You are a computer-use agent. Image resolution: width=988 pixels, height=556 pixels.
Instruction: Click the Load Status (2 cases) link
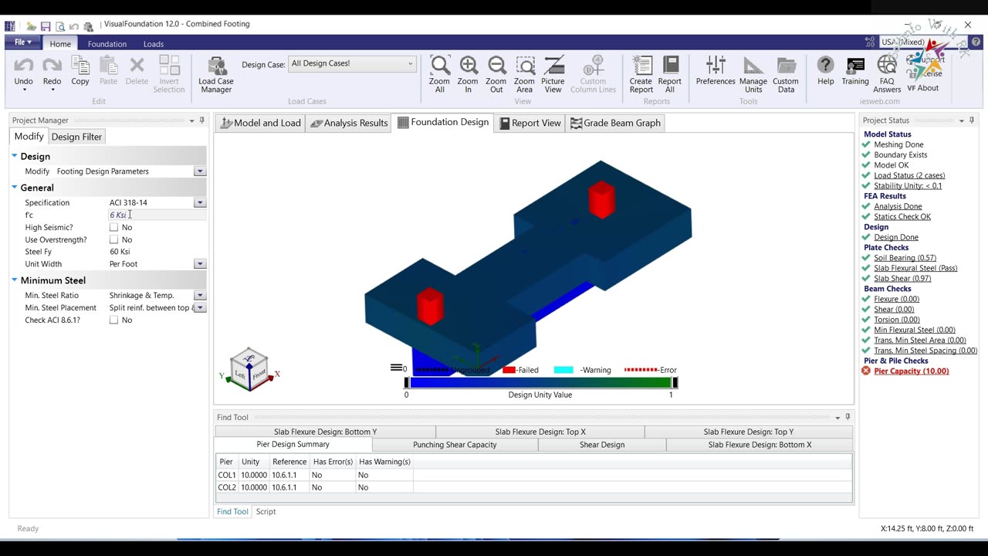909,175
